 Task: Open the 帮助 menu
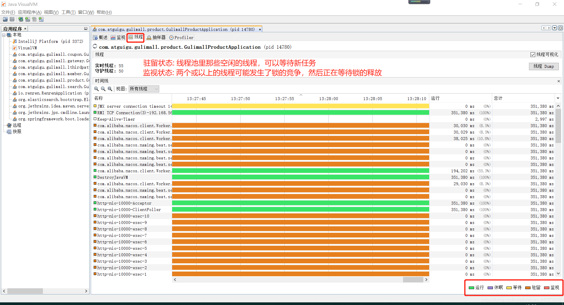[x=104, y=12]
